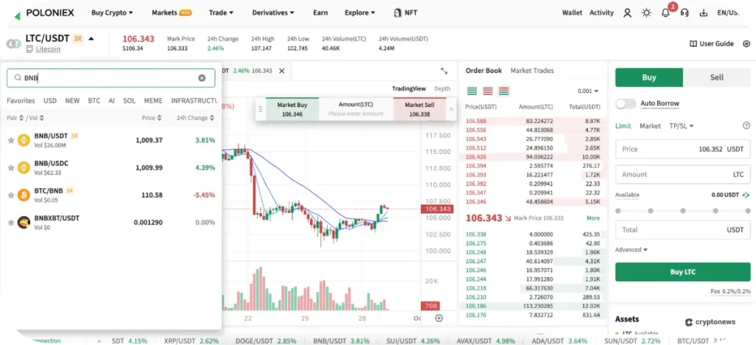Open the EN/USD language selector

tap(728, 13)
